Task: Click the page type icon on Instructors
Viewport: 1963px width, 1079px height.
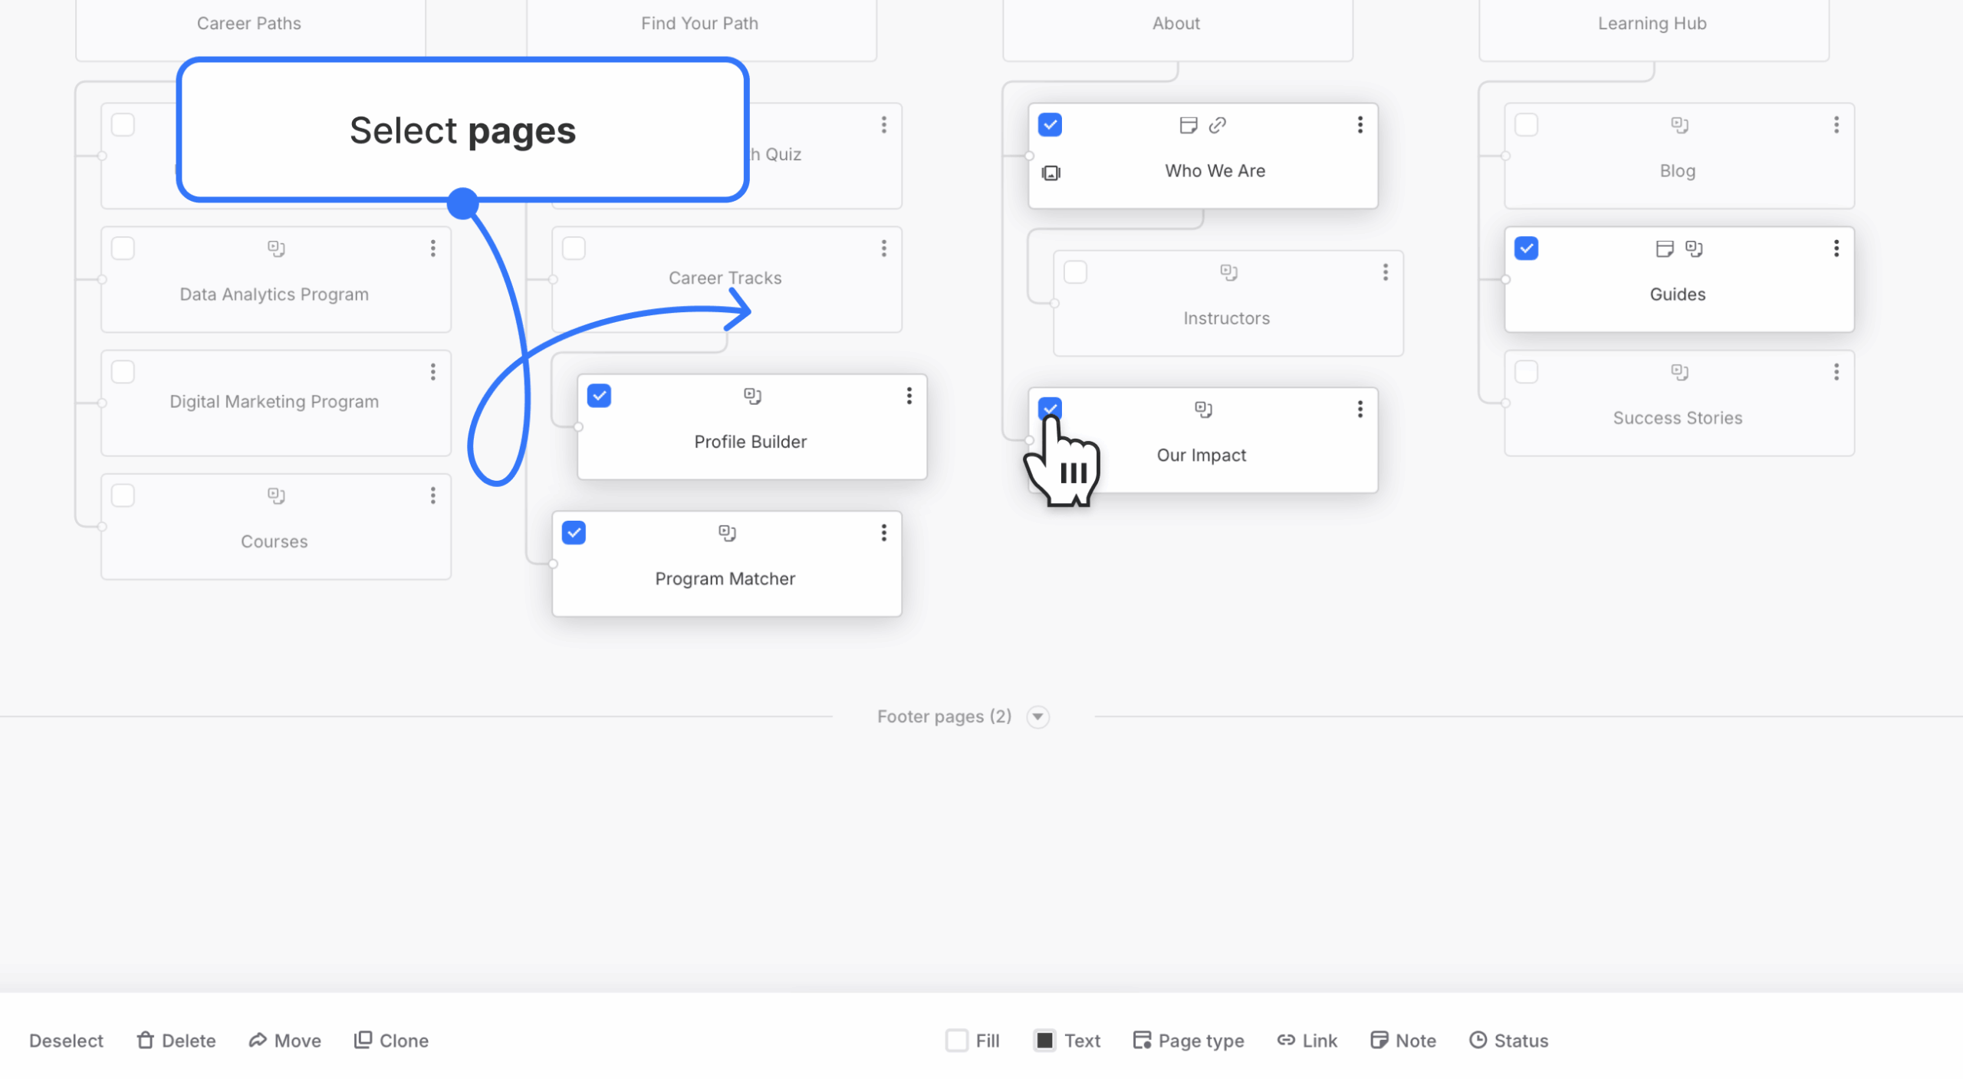Action: click(x=1228, y=272)
